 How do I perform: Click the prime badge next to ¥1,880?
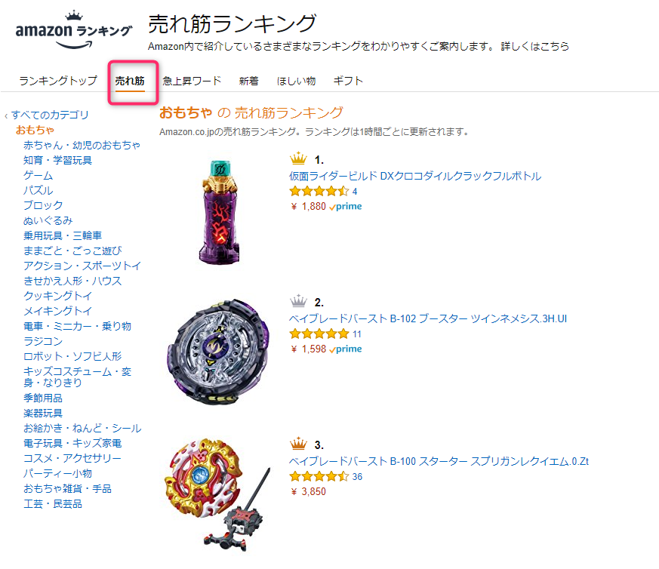click(346, 207)
